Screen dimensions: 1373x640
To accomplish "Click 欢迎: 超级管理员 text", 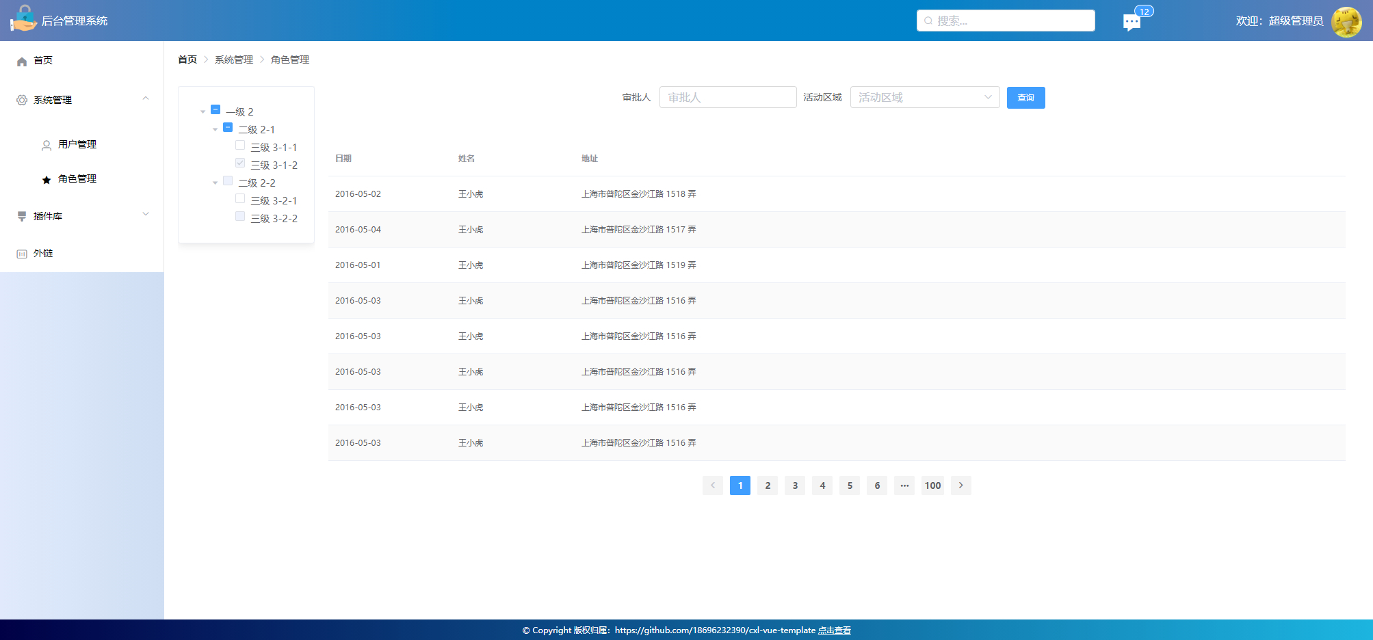I will 1279,21.
